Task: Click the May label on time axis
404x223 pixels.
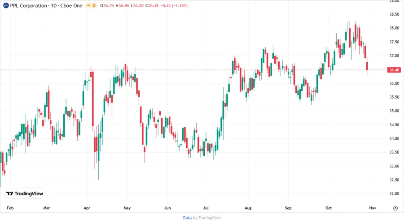Action: (127, 208)
